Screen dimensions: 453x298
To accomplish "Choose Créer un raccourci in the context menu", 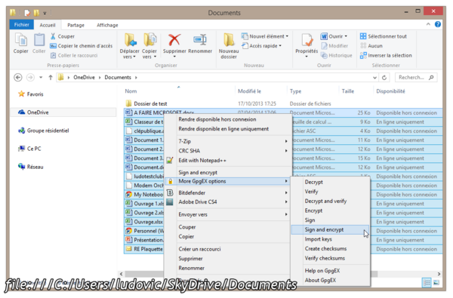I will (228, 249).
